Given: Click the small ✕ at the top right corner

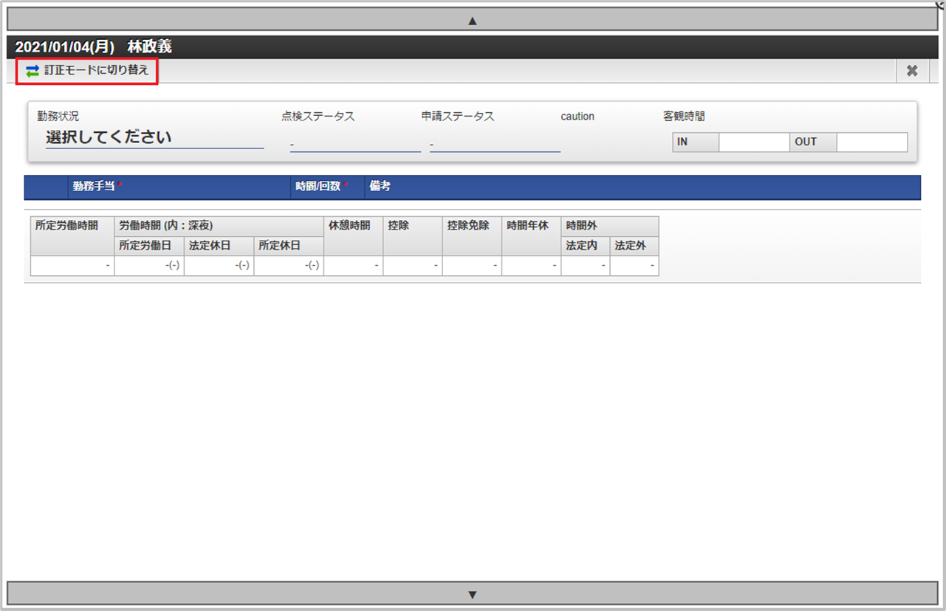Looking at the screenshot, I should coord(939,4).
